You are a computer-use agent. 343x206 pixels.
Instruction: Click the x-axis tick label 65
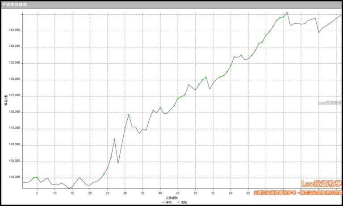point(248,193)
